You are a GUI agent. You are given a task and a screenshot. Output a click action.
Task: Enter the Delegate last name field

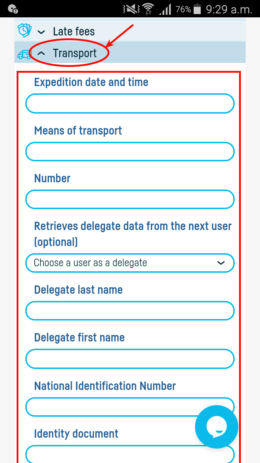pyautogui.click(x=130, y=311)
